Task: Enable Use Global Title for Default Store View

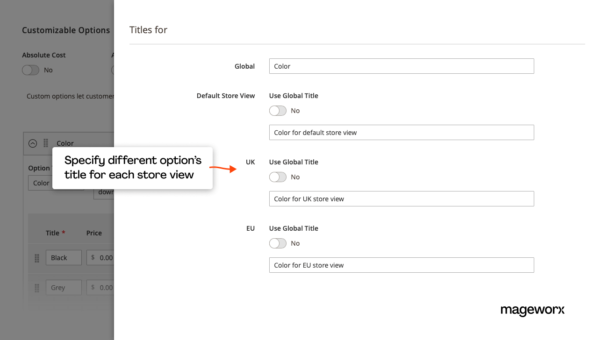Action: pyautogui.click(x=278, y=111)
